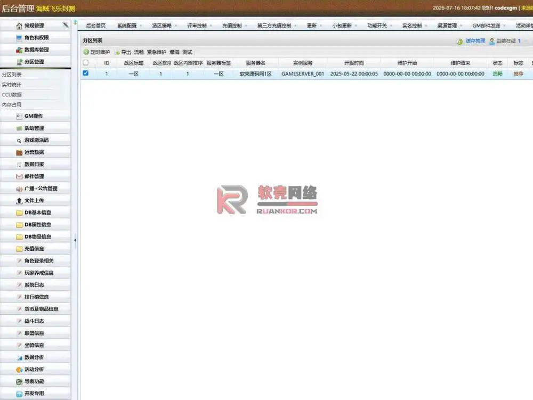Click the 活动分析 pie chart icon
Viewport: 533px width, 400px height.
pos(19,370)
